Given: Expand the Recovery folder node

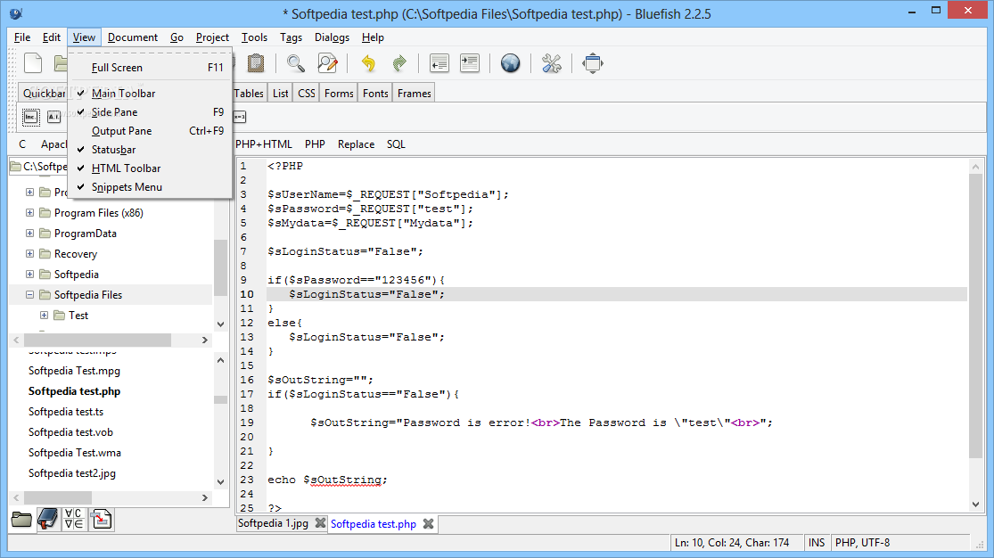Looking at the screenshot, I should [29, 254].
